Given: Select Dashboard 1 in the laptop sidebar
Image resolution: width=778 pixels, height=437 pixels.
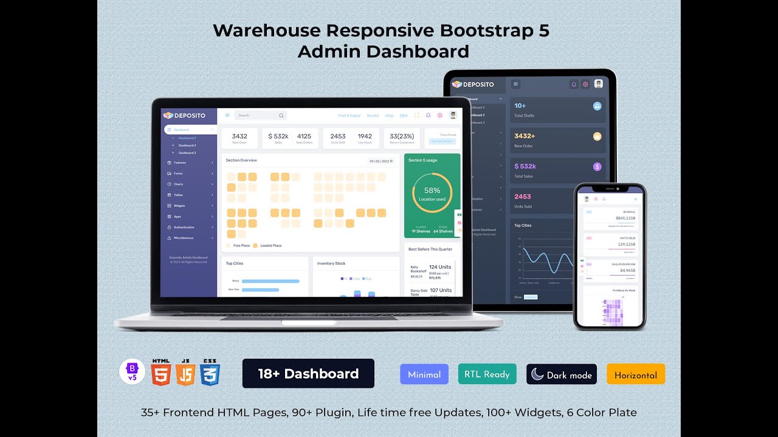Looking at the screenshot, I should click(187, 138).
